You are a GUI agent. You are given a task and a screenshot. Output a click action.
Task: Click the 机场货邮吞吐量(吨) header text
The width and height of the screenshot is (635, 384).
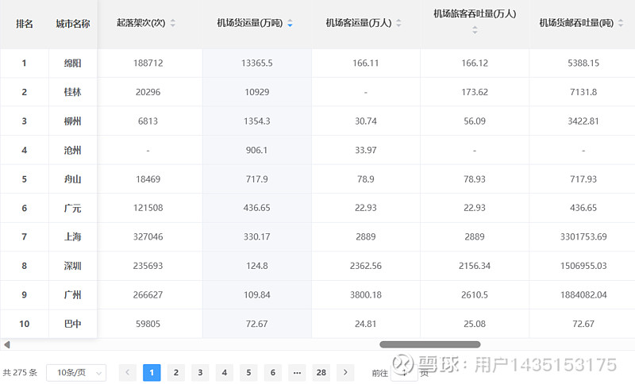pos(576,23)
